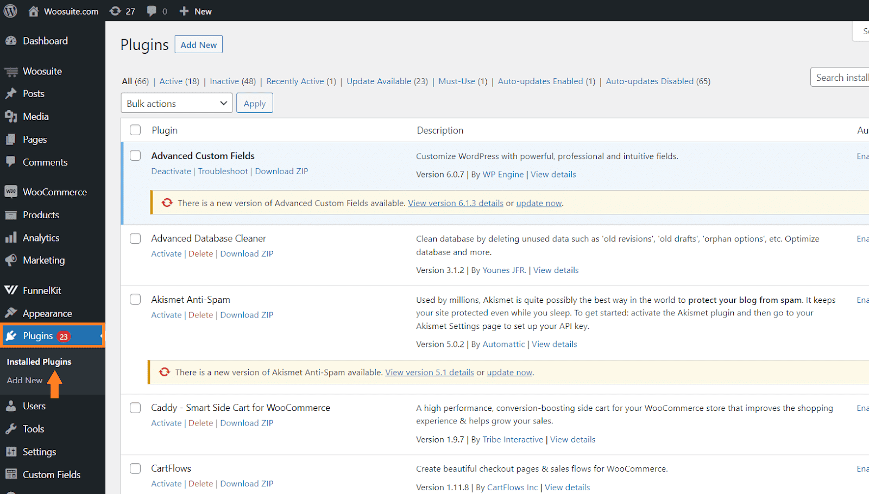Open Users via the person icon
Viewport: 869px width, 494px height.
click(11, 406)
